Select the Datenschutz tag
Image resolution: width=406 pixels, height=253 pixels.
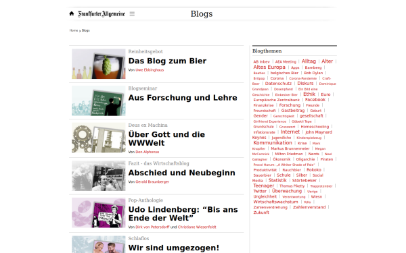tap(278, 84)
